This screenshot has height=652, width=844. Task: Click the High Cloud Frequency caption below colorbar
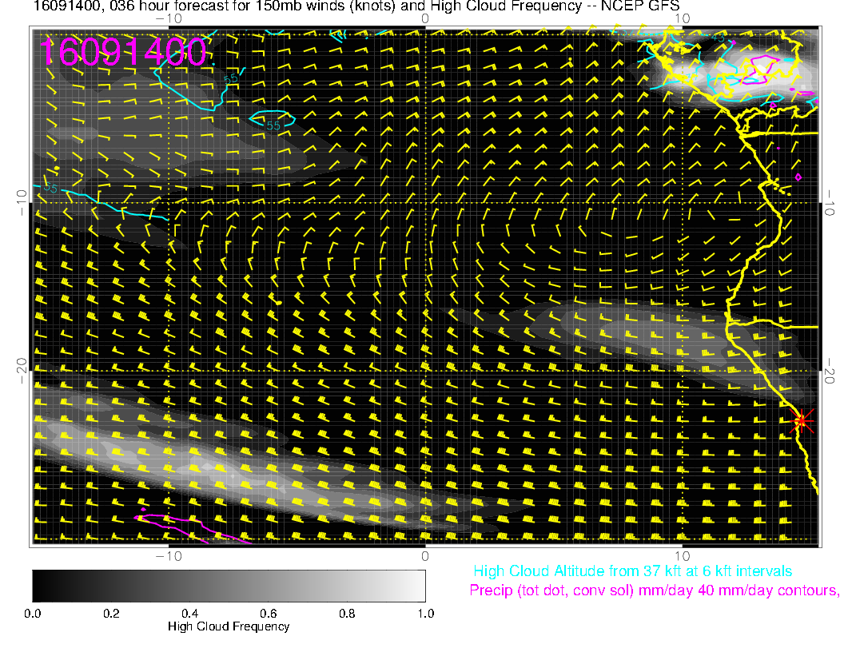[229, 626]
